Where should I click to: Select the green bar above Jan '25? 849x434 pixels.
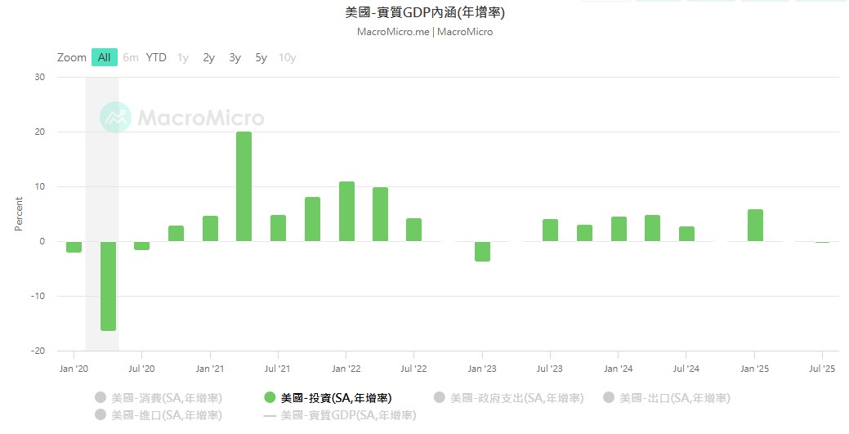(755, 226)
